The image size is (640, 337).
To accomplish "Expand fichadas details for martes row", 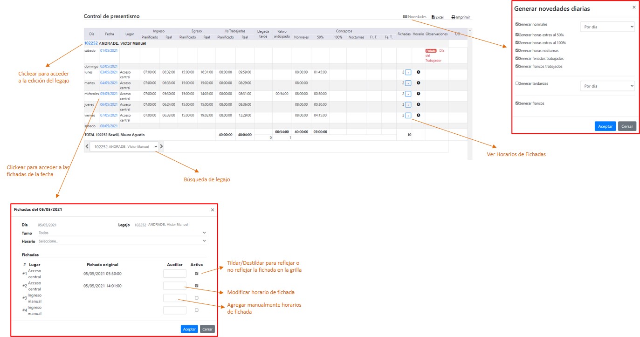I will (408, 83).
